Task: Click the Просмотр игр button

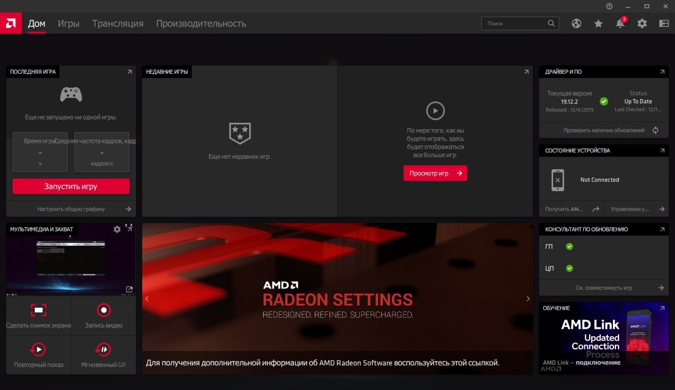Action: point(435,173)
